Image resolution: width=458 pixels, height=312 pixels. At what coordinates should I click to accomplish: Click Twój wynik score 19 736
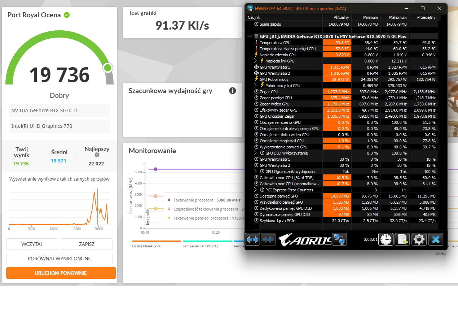[21, 164]
